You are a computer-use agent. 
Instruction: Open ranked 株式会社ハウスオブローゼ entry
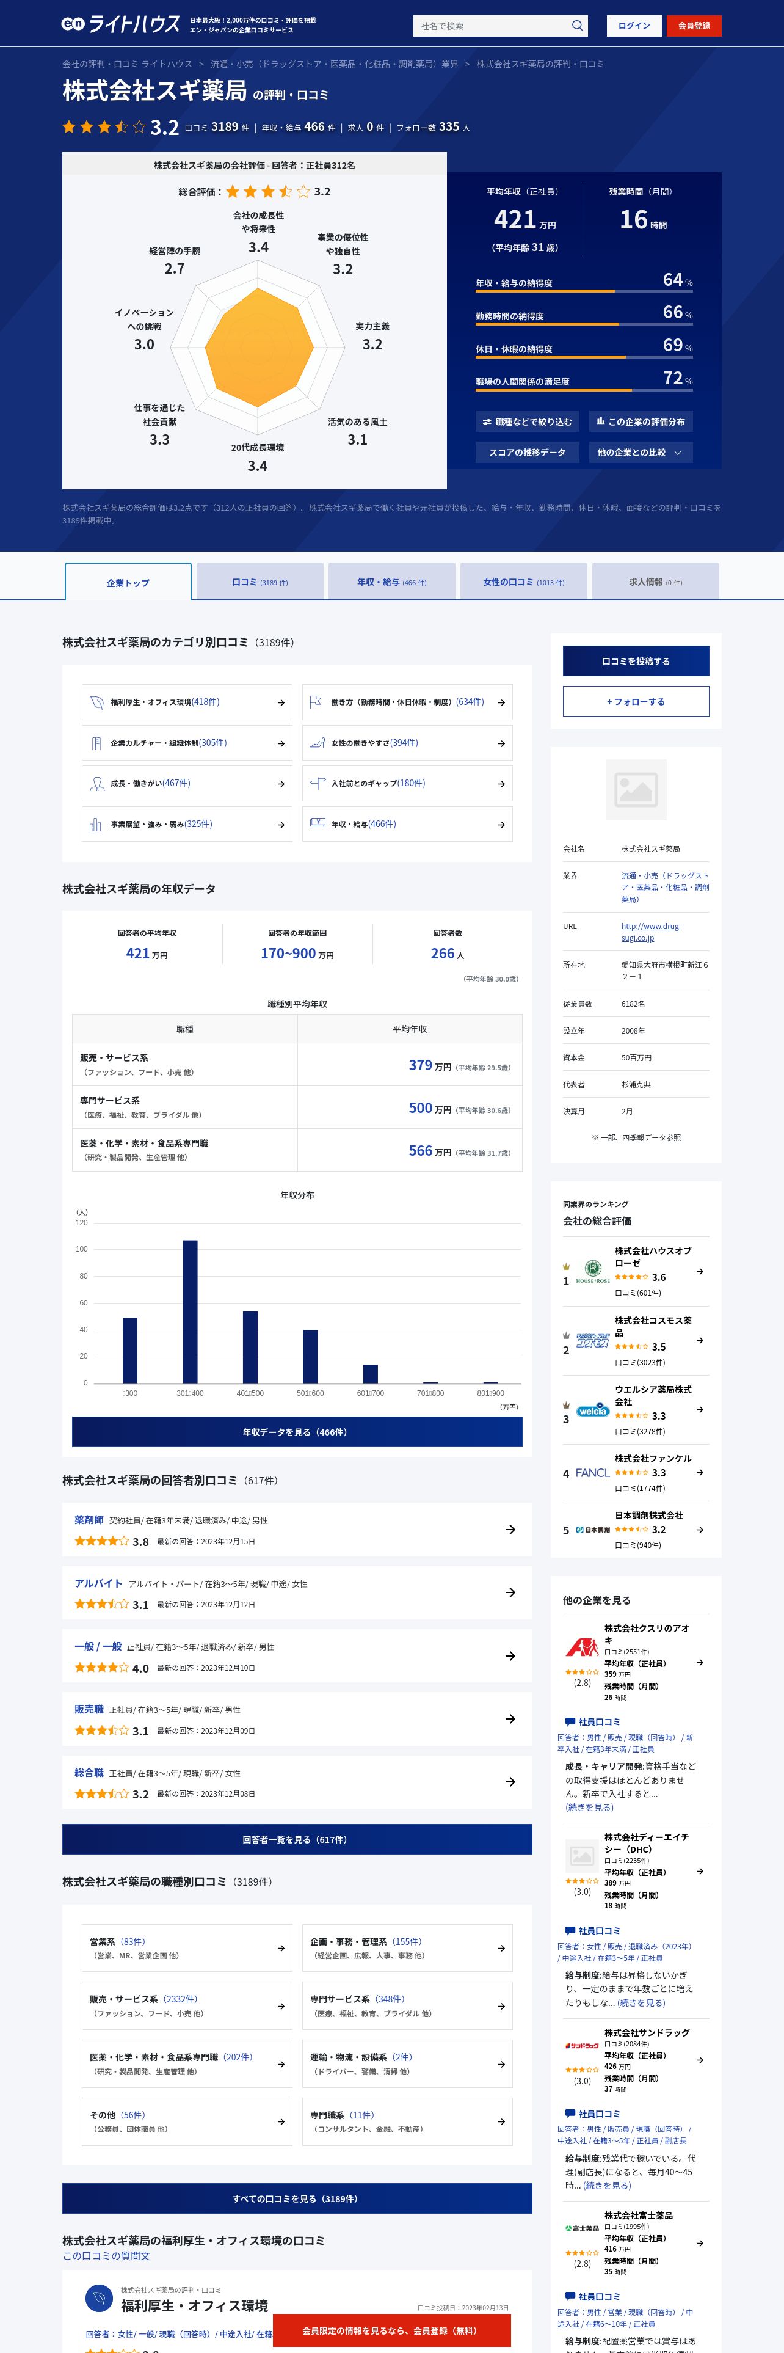click(x=635, y=1272)
